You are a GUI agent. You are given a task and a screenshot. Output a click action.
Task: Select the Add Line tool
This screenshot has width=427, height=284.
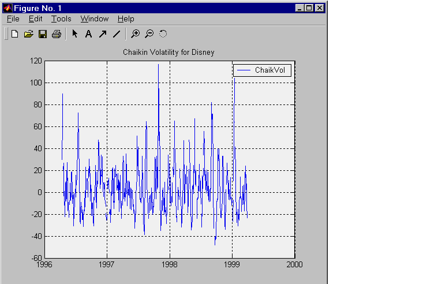(117, 34)
